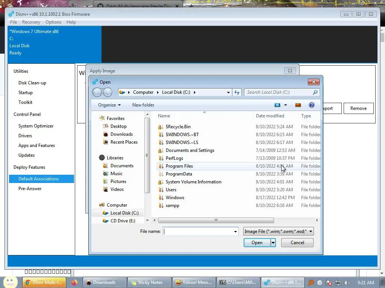Open the File menu in Dism++
The width and height of the screenshot is (385, 288).
pyautogui.click(x=14, y=22)
